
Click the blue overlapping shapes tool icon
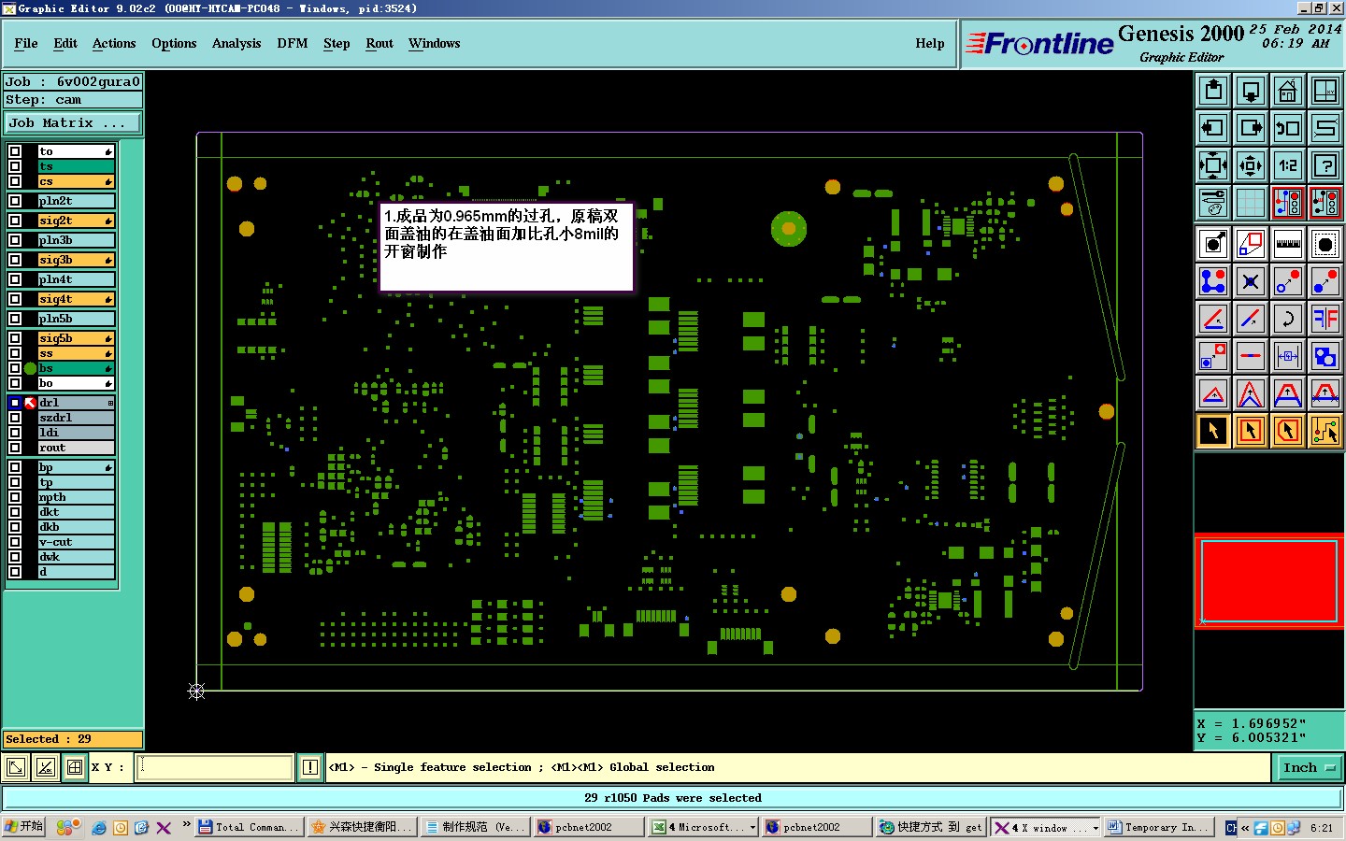tap(1325, 356)
